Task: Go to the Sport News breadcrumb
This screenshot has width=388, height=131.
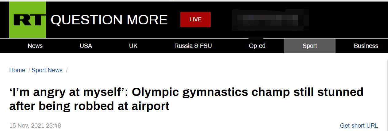Action: pos(47,70)
